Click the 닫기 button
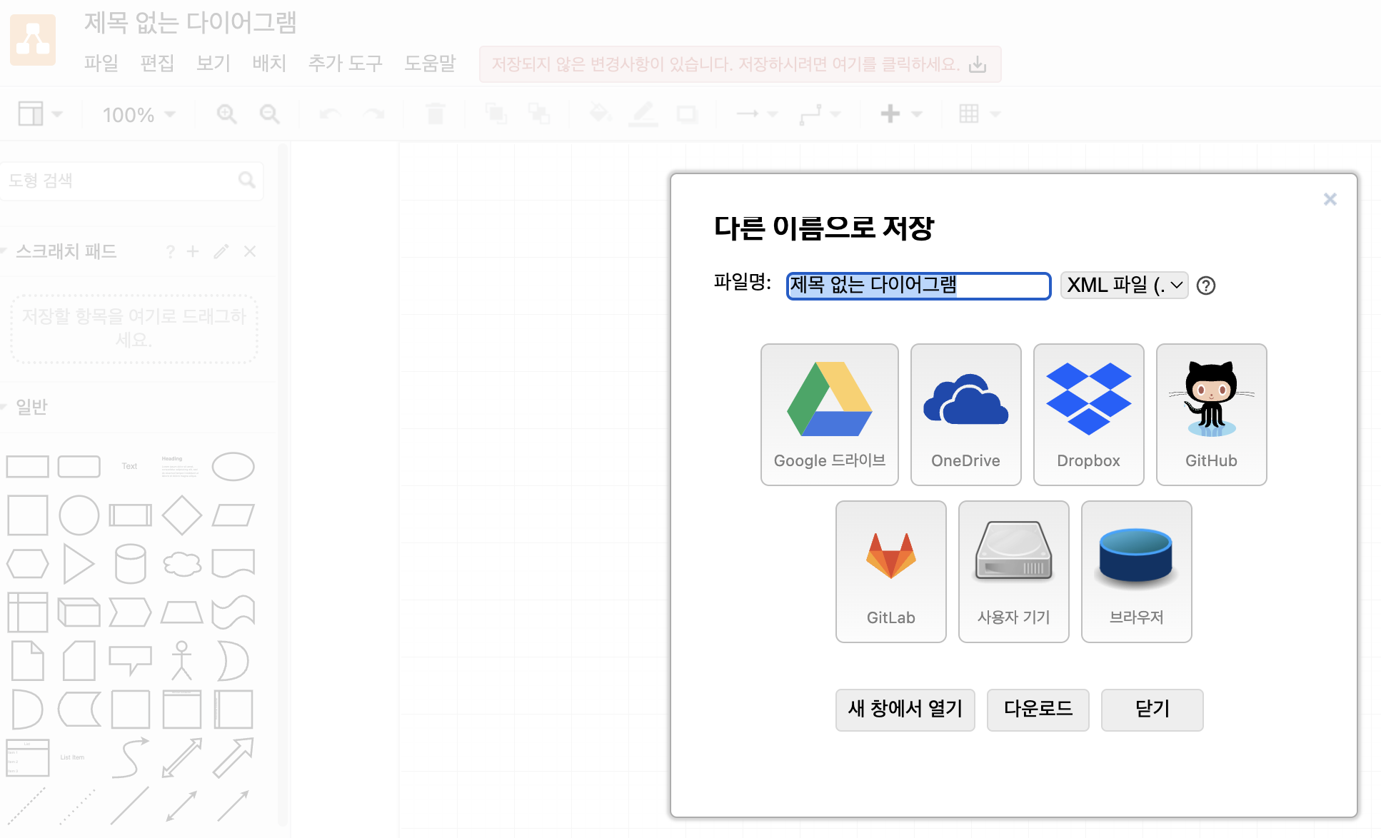Screen dimensions: 1381x838 tap(1152, 710)
